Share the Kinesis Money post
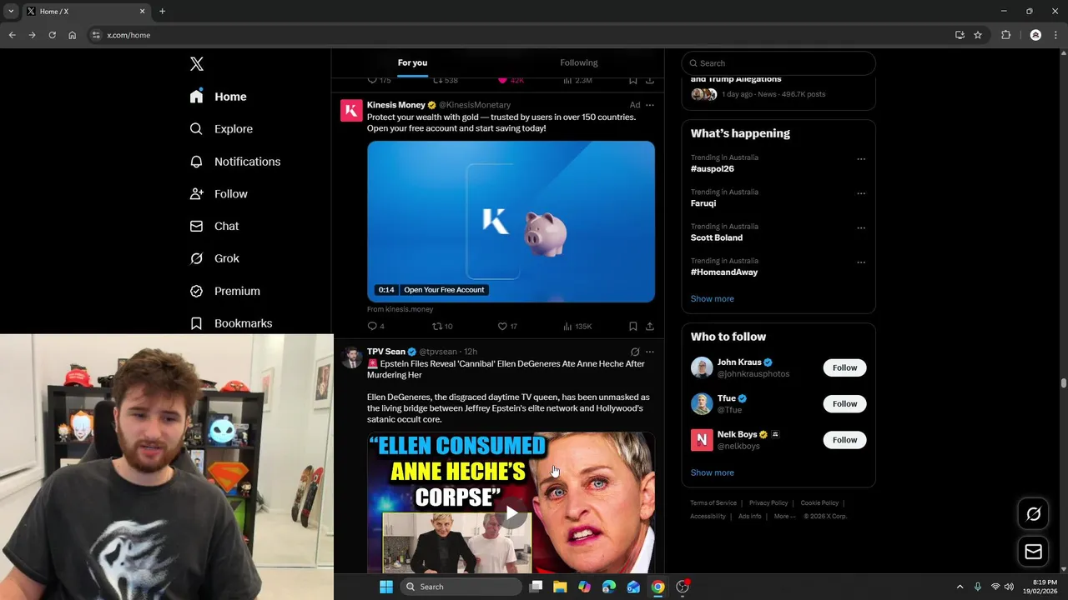The width and height of the screenshot is (1068, 600). (650, 327)
